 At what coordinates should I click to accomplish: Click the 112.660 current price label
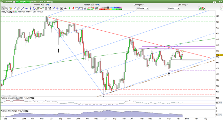[219, 55]
